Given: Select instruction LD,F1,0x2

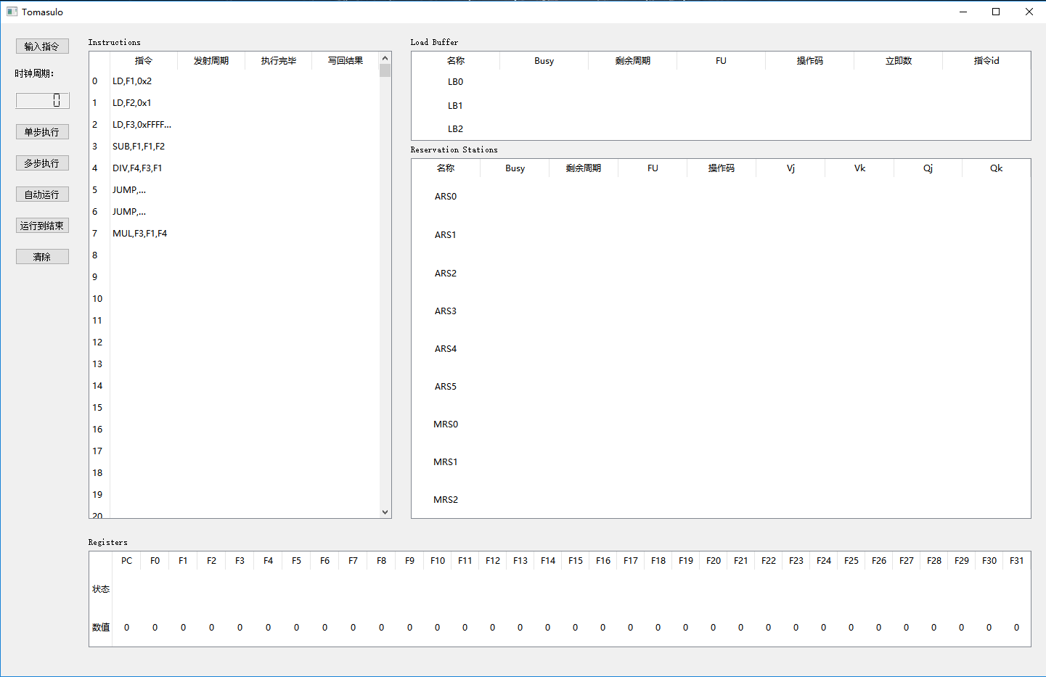Looking at the screenshot, I should [132, 81].
